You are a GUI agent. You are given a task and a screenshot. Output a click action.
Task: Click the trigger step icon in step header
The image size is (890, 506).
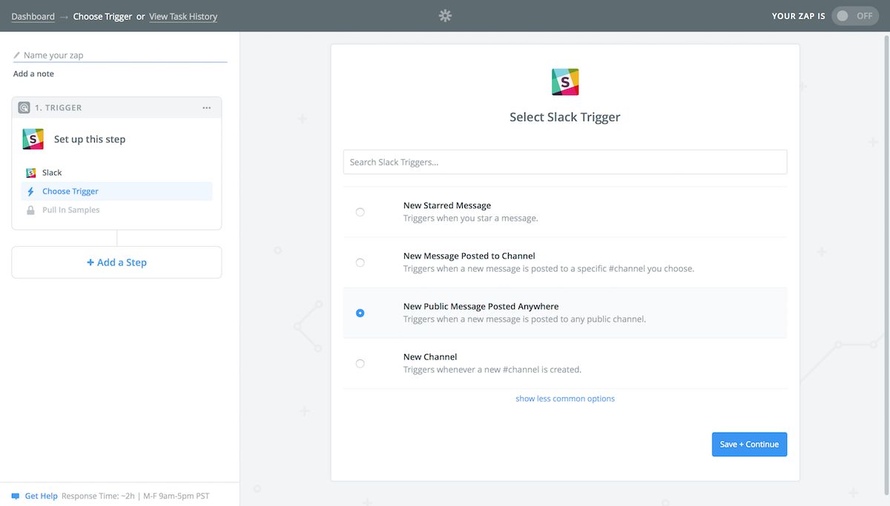pyautogui.click(x=24, y=107)
